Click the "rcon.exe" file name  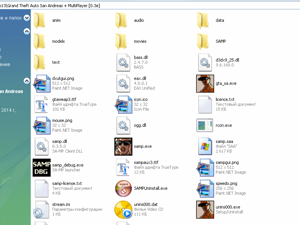click(x=223, y=125)
